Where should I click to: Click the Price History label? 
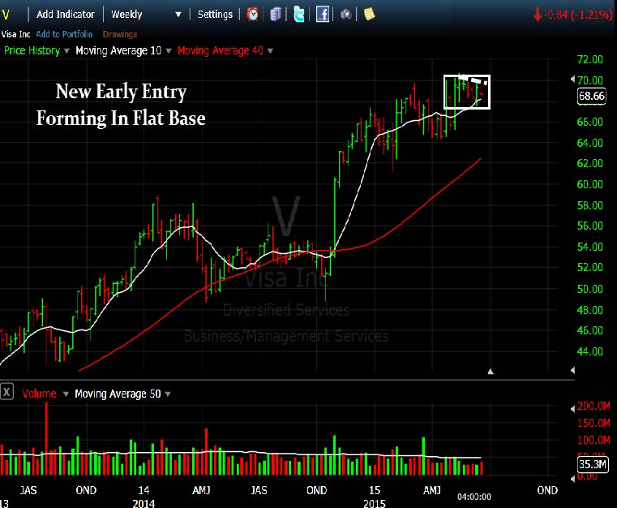pos(32,51)
